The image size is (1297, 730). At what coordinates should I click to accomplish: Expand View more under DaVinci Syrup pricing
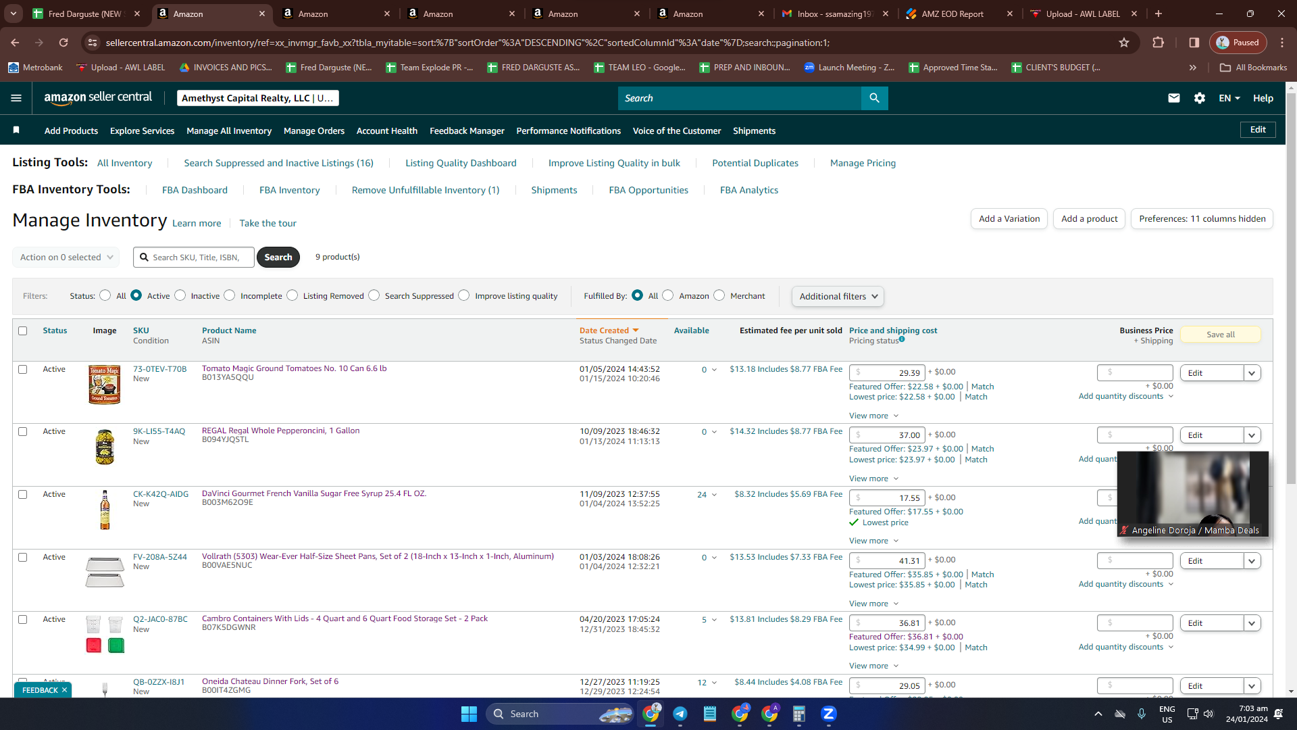tap(874, 541)
